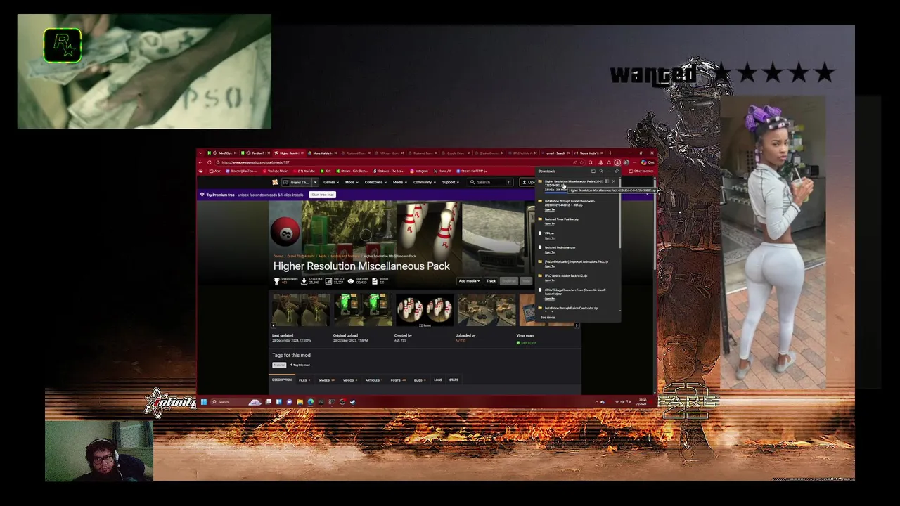Click the browser back arrow

click(200, 162)
